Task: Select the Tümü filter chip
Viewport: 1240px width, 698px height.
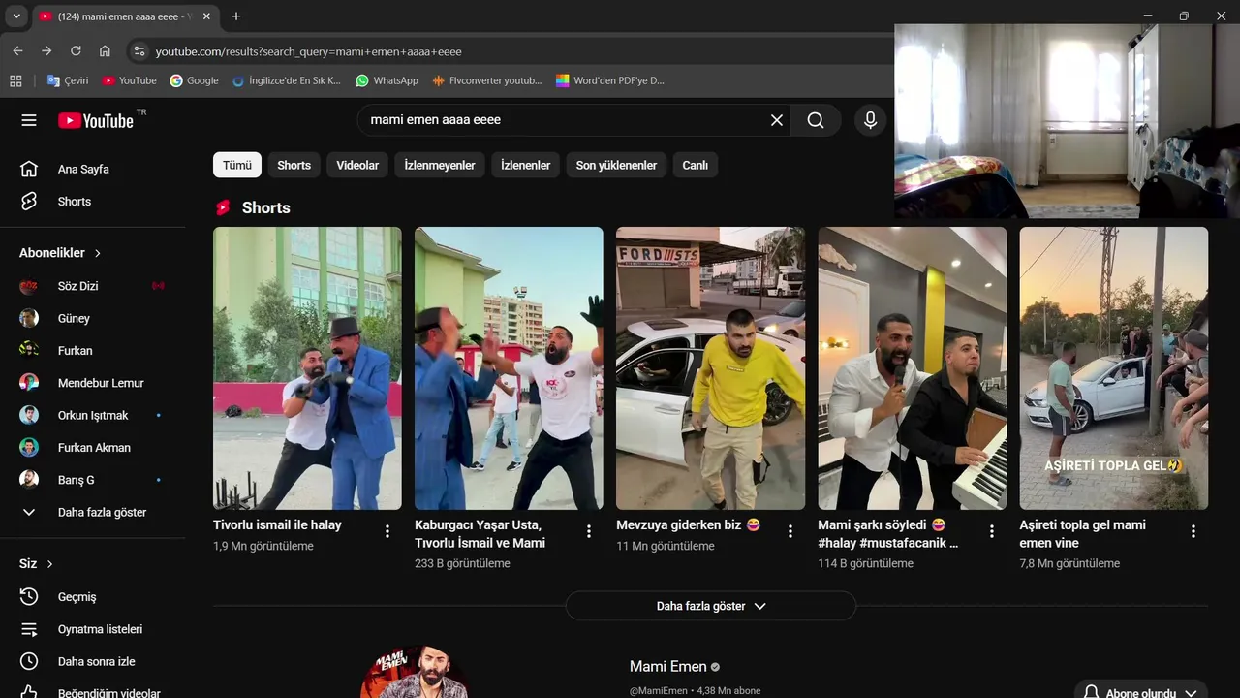Action: pos(237,165)
